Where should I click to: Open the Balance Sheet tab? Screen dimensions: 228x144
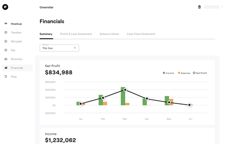(x=109, y=34)
